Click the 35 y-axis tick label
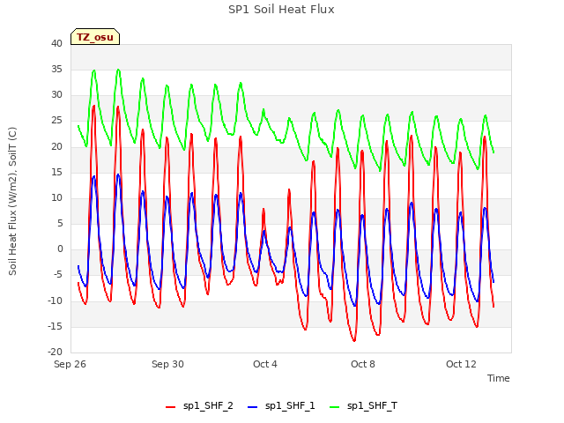This screenshot has height=423, width=564. [56, 69]
